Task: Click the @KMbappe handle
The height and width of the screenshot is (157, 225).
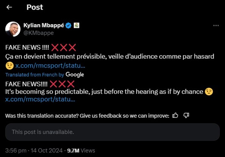Action: point(38,33)
